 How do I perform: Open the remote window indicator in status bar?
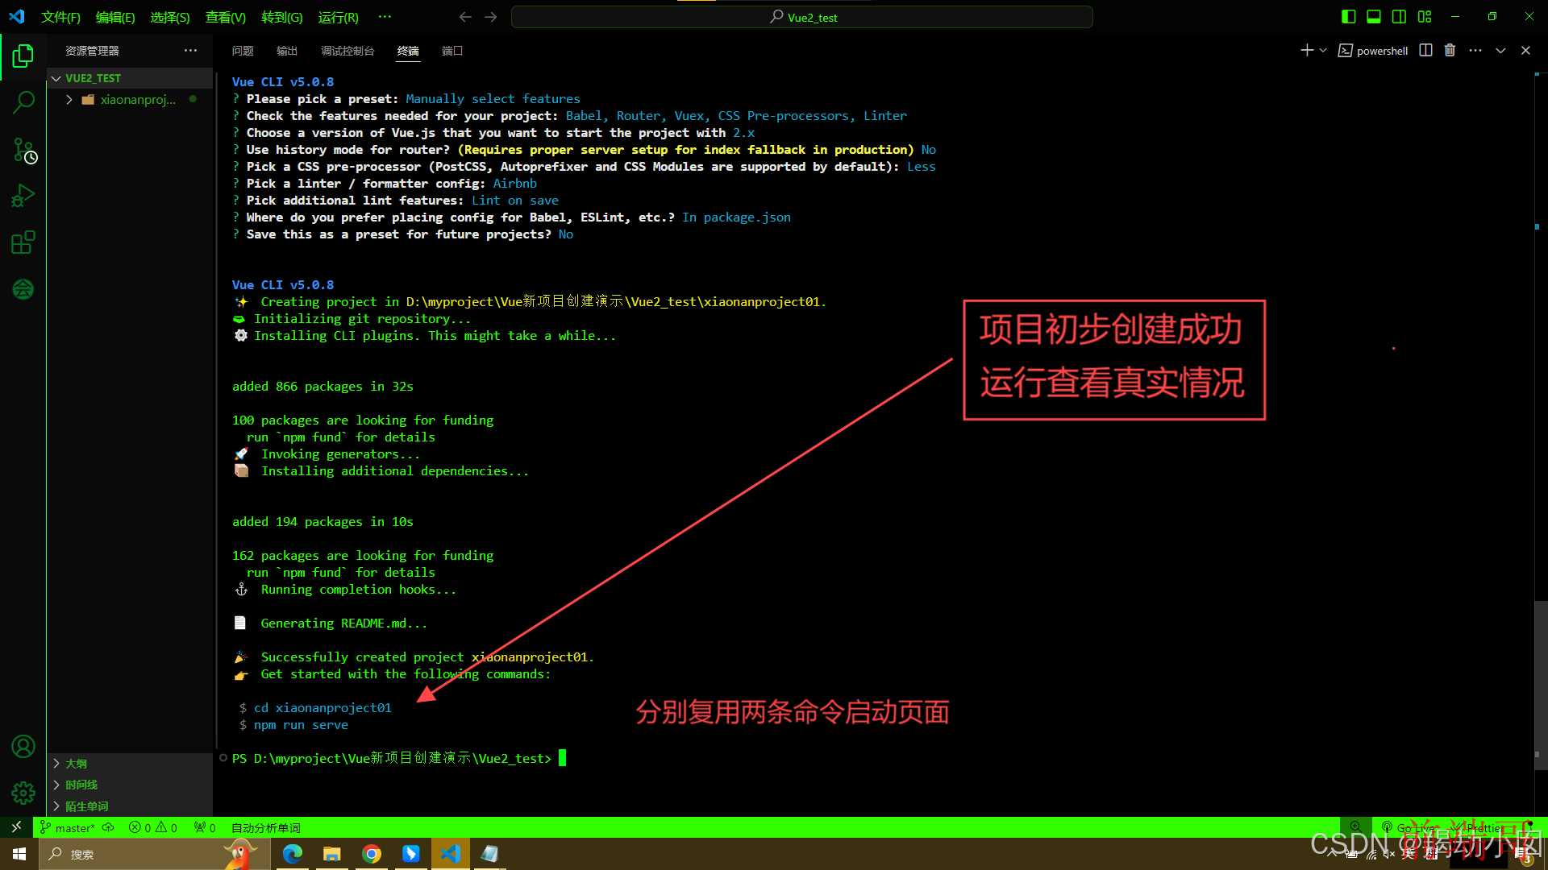pos(16,827)
